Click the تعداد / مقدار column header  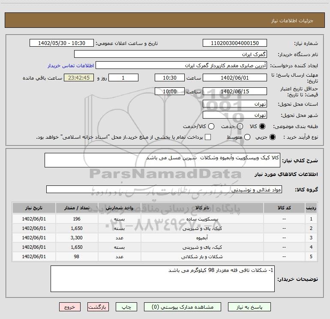pos(77,208)
